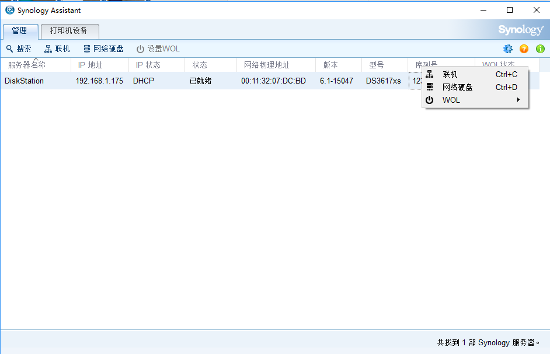Close the Synology Assistant window
The image size is (550, 354).
537,10
